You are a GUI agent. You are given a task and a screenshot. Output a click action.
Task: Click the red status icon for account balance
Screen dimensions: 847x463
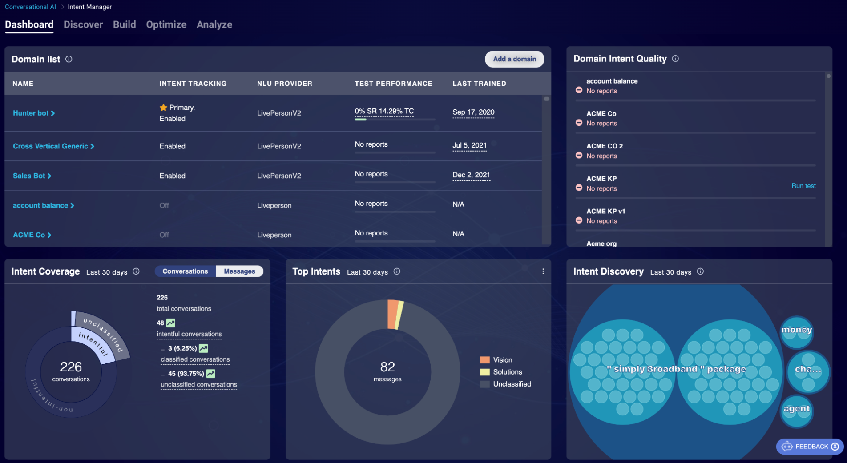[579, 90]
